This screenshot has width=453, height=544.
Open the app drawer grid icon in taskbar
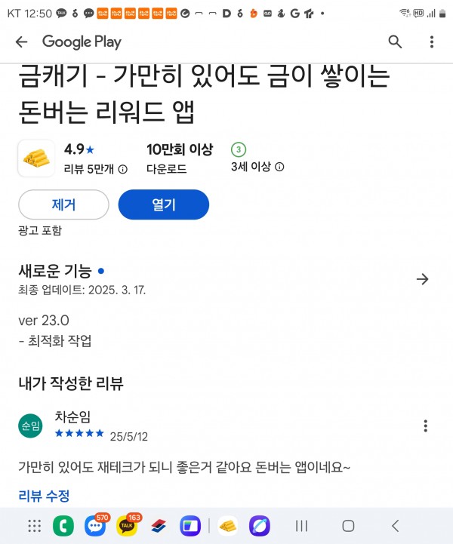point(35,526)
